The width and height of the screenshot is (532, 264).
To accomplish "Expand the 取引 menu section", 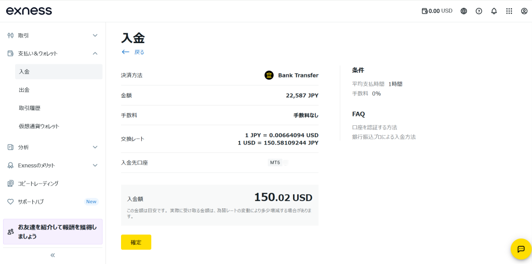I will click(52, 35).
